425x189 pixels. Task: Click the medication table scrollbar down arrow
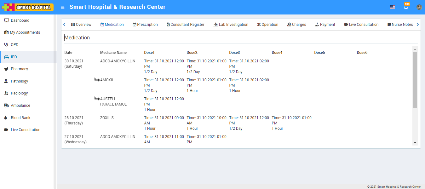pyautogui.click(x=415, y=143)
